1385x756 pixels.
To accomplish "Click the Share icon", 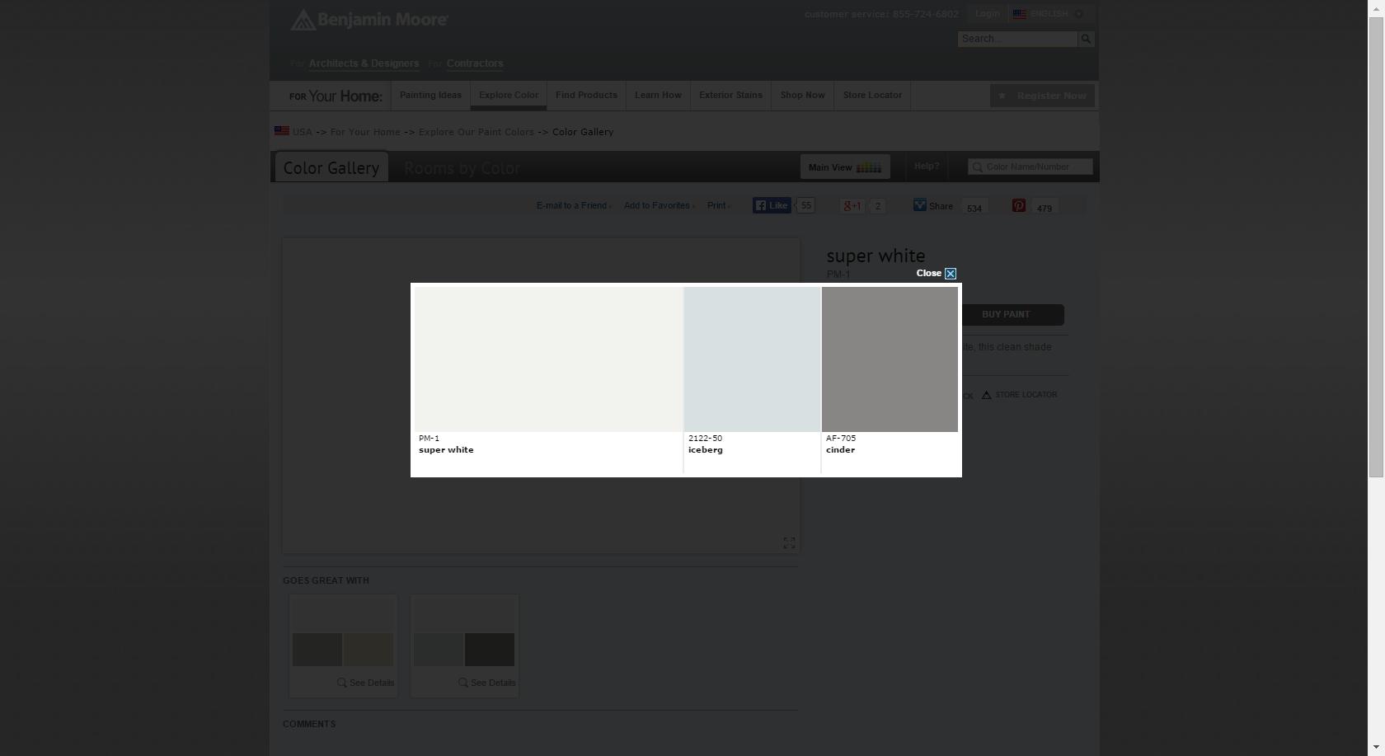I will click(x=919, y=206).
